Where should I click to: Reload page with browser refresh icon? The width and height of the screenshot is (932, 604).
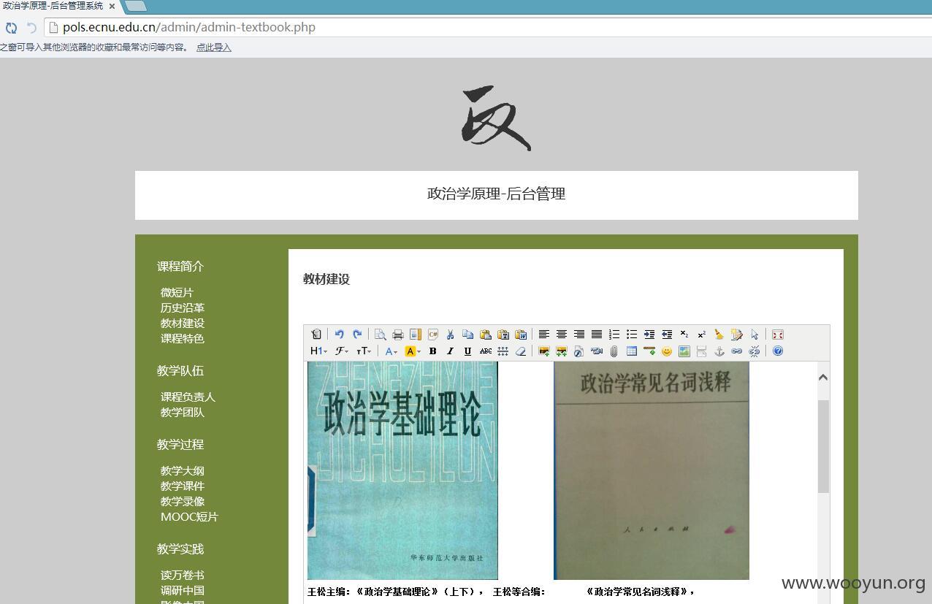[11, 28]
